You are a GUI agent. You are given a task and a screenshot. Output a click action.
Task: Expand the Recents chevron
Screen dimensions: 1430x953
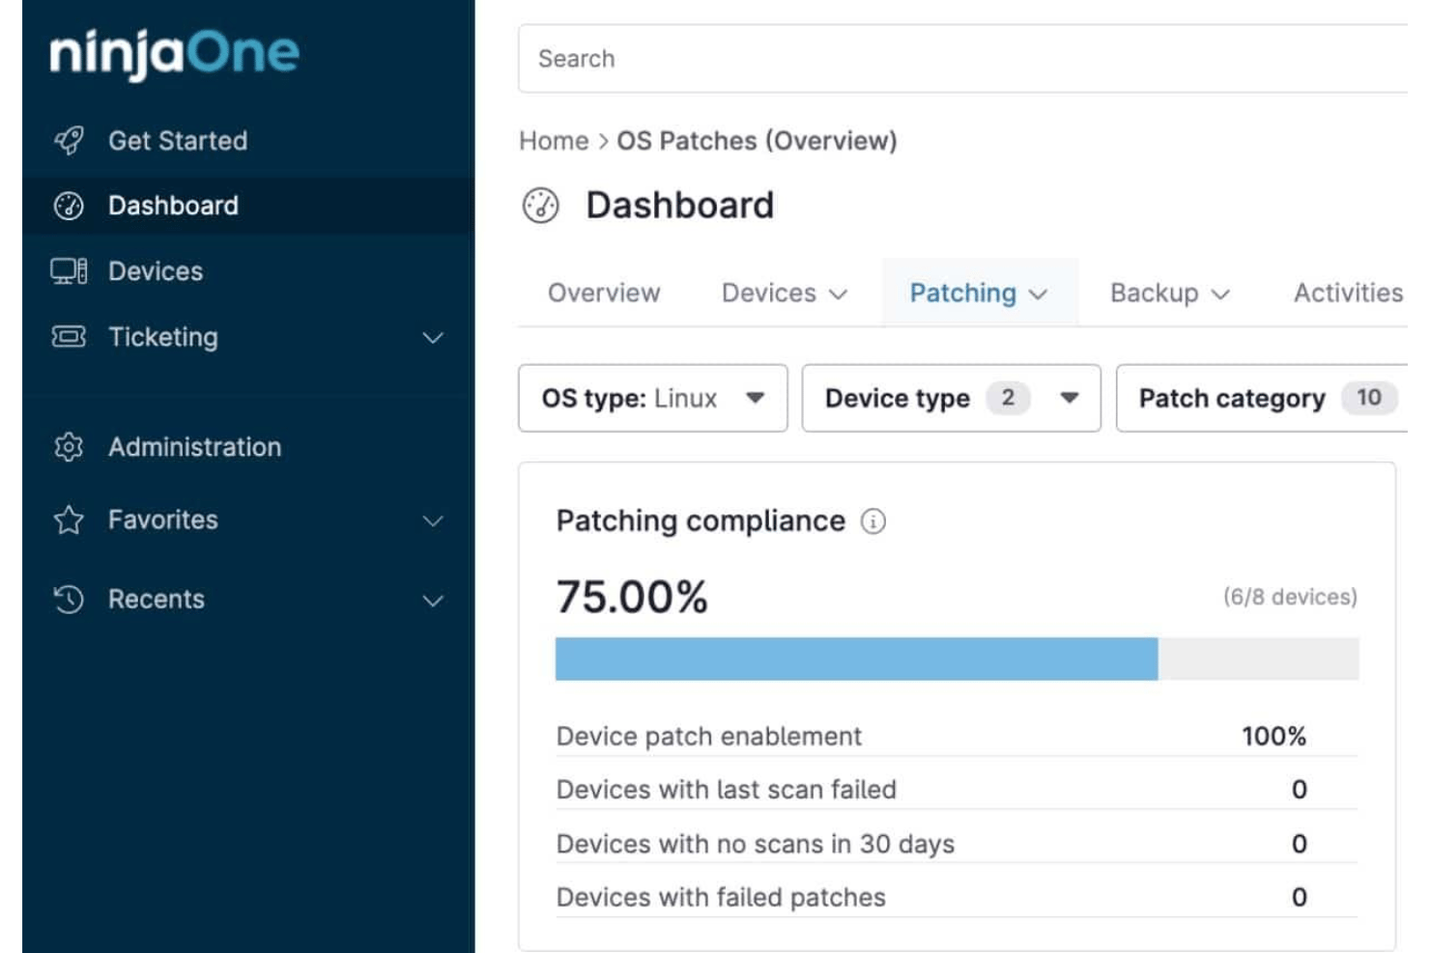(x=433, y=601)
